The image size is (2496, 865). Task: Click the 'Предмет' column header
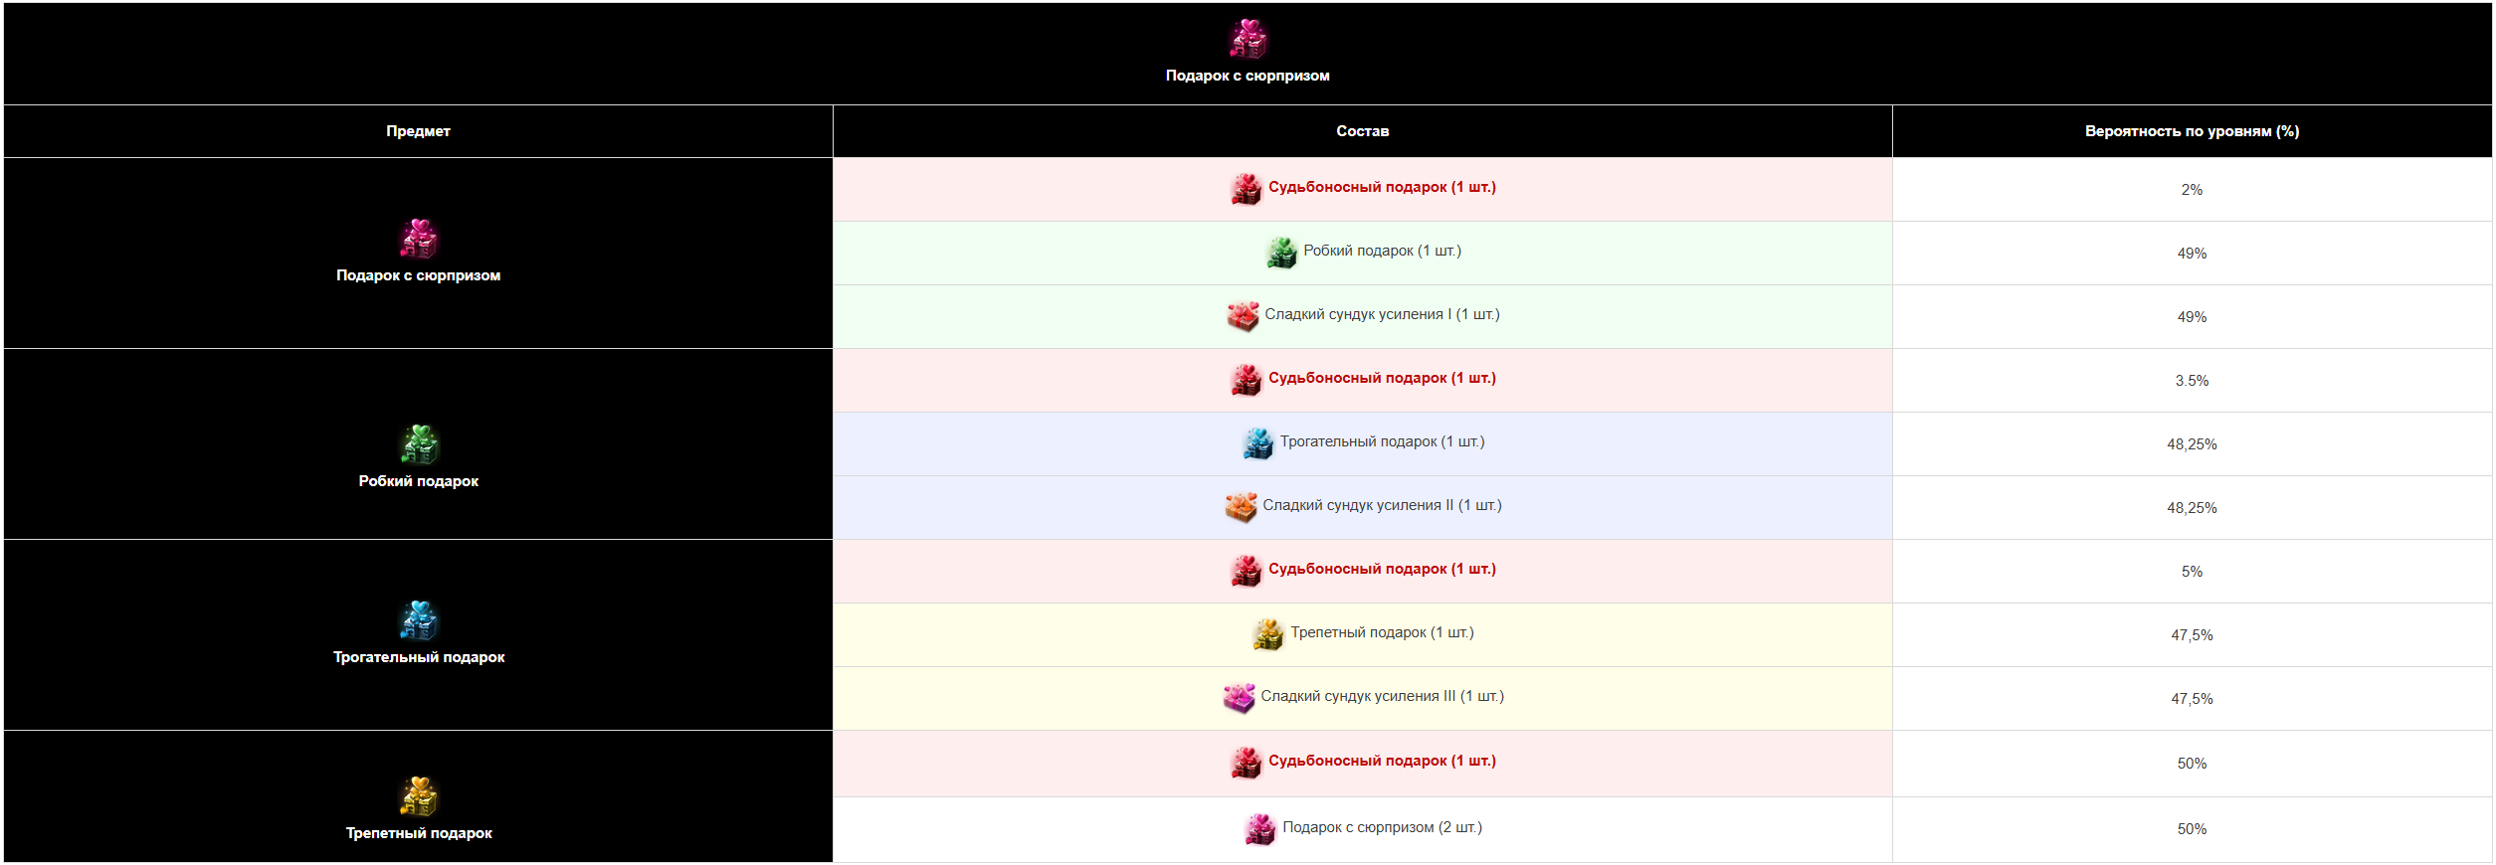(418, 131)
